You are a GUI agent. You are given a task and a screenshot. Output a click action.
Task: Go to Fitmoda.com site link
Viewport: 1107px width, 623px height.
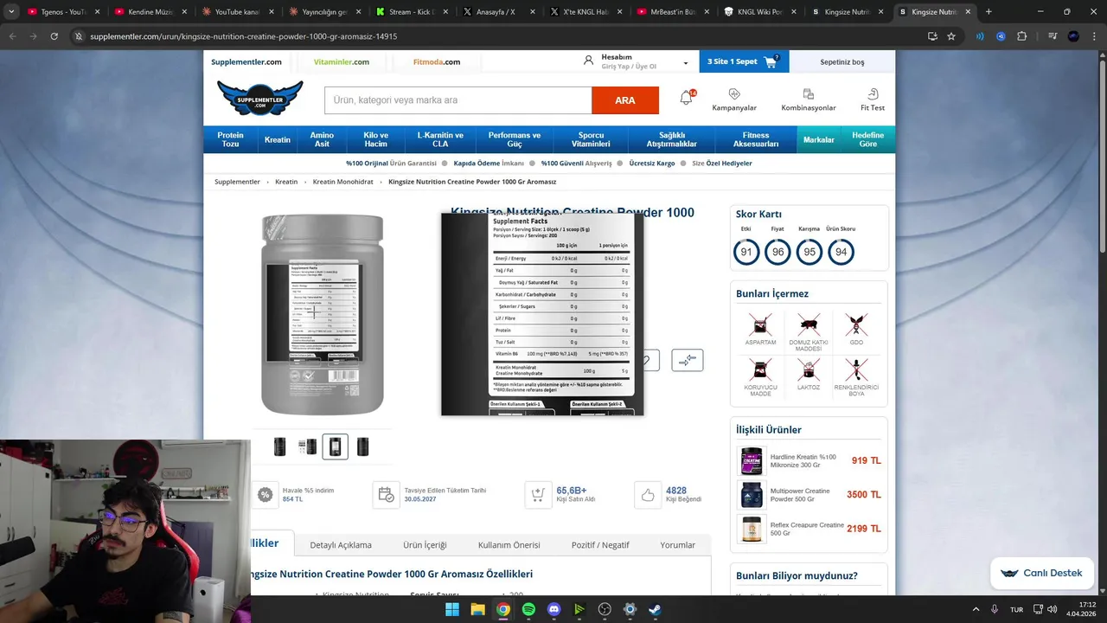point(437,61)
